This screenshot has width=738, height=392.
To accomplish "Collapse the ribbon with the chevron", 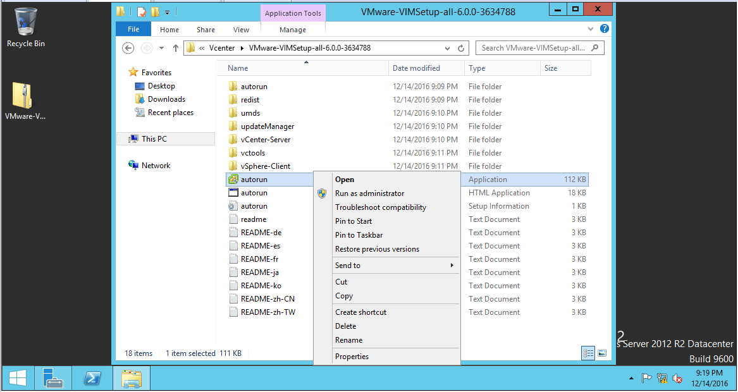I will 589,28.
